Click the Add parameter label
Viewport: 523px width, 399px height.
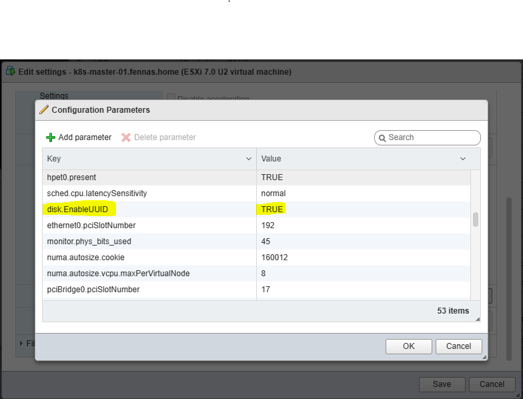coord(85,137)
